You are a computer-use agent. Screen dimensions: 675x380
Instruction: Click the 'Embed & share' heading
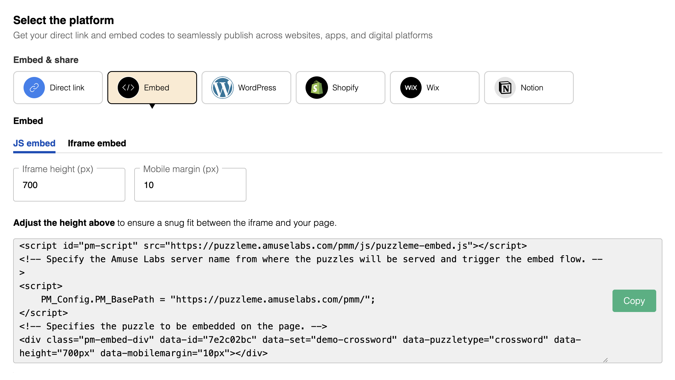click(x=46, y=60)
